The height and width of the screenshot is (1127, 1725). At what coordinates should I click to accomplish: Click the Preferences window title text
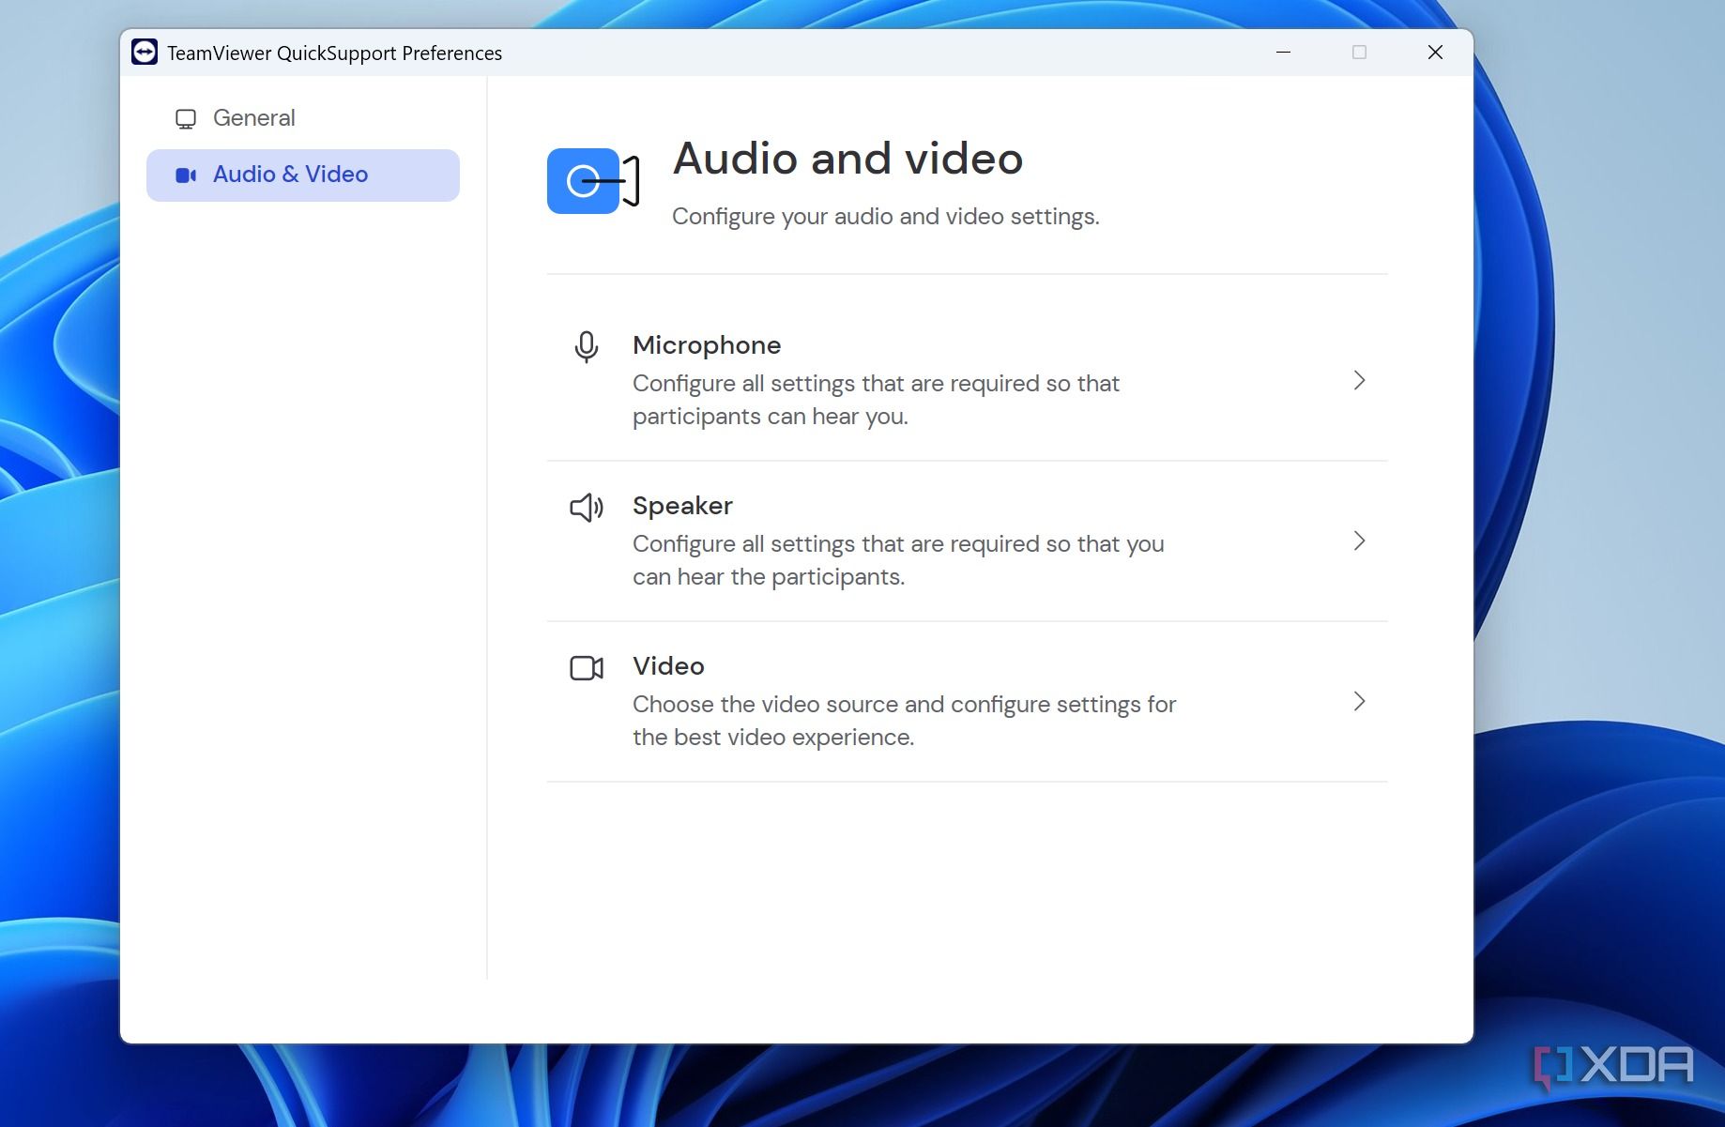[x=334, y=53]
